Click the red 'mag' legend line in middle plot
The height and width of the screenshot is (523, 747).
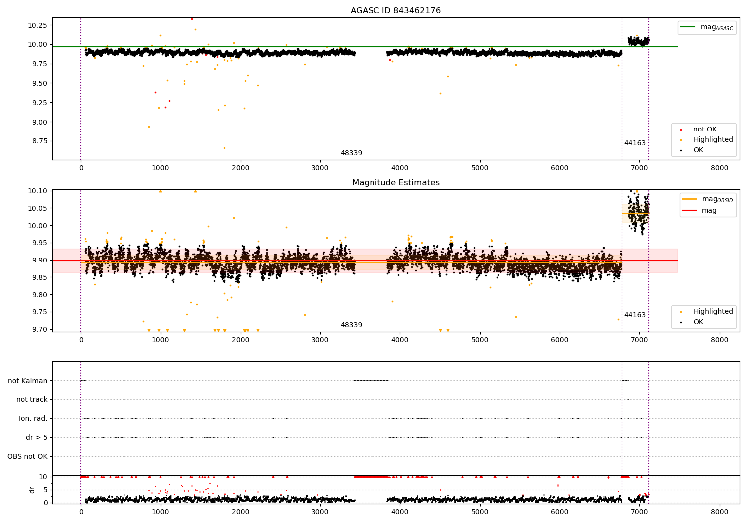(x=690, y=211)
